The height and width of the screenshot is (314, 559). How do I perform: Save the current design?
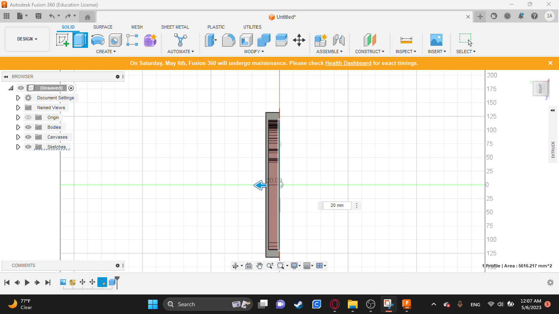39,16
